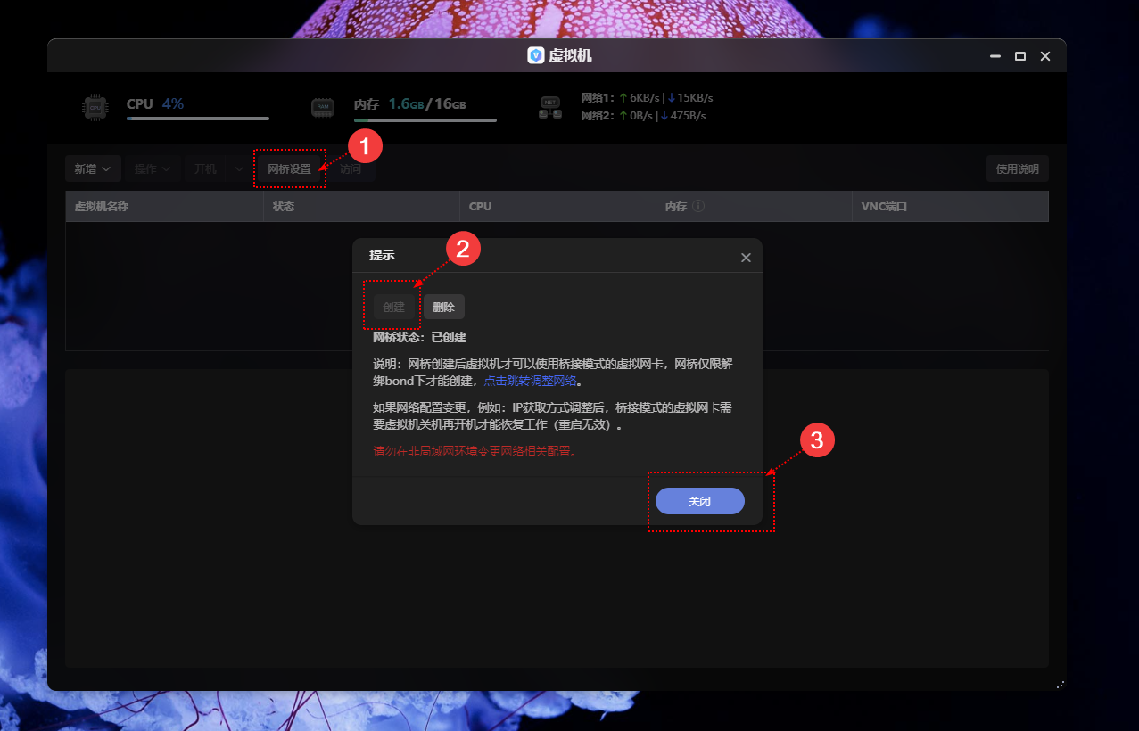This screenshot has width=1139, height=731.
Task: Open the 操作 dropdown menu
Action: (x=152, y=168)
